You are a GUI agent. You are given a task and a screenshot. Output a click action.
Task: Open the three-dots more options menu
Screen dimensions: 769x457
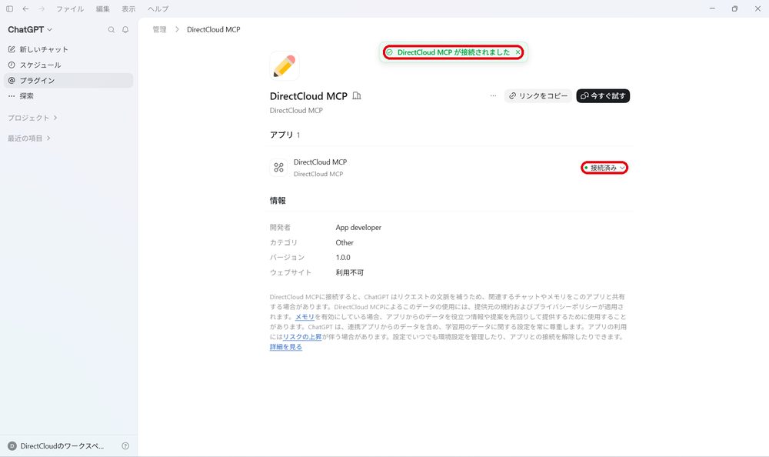[x=493, y=95]
